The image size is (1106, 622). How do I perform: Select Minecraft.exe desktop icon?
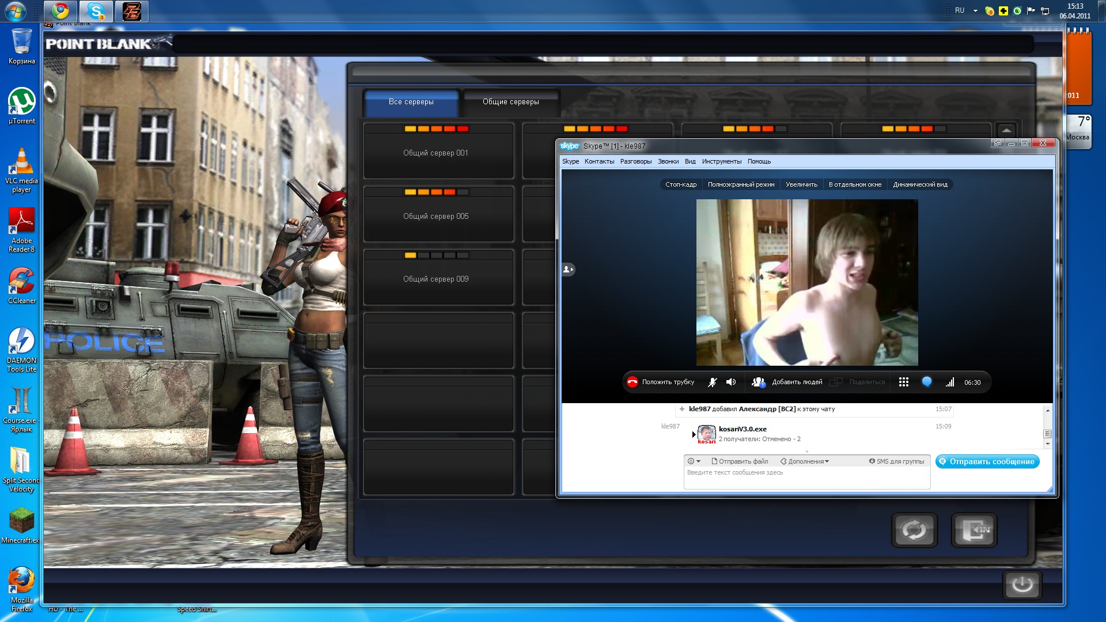[21, 525]
